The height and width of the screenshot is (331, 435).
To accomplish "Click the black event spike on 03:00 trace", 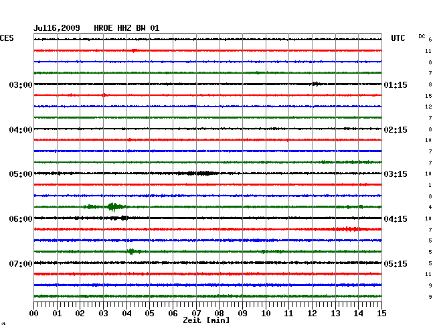I will tap(316, 84).
